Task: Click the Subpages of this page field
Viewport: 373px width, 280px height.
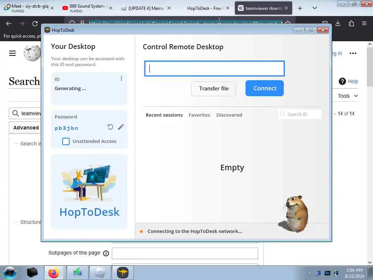Action: click(x=185, y=253)
